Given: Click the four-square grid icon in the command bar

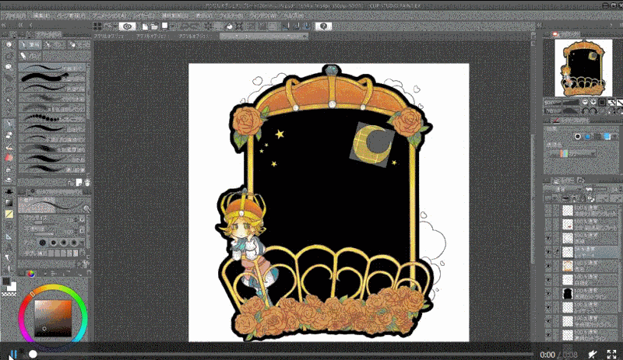Looking at the screenshot, I should (97, 26).
